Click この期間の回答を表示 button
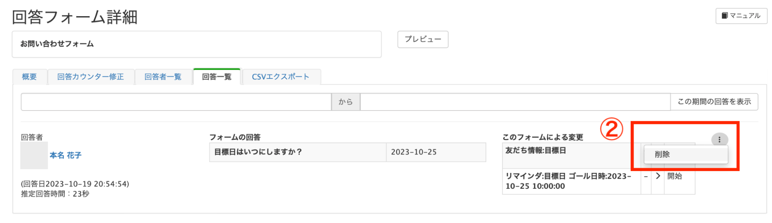The width and height of the screenshot is (772, 223). (x=714, y=102)
